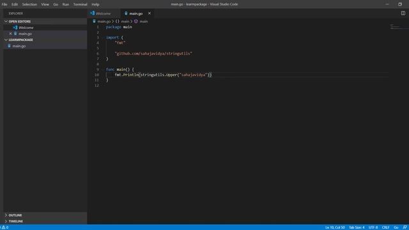Image resolution: width=409 pixels, height=230 pixels.
Task: Click the Explorer panel title
Action: click(x=15, y=13)
